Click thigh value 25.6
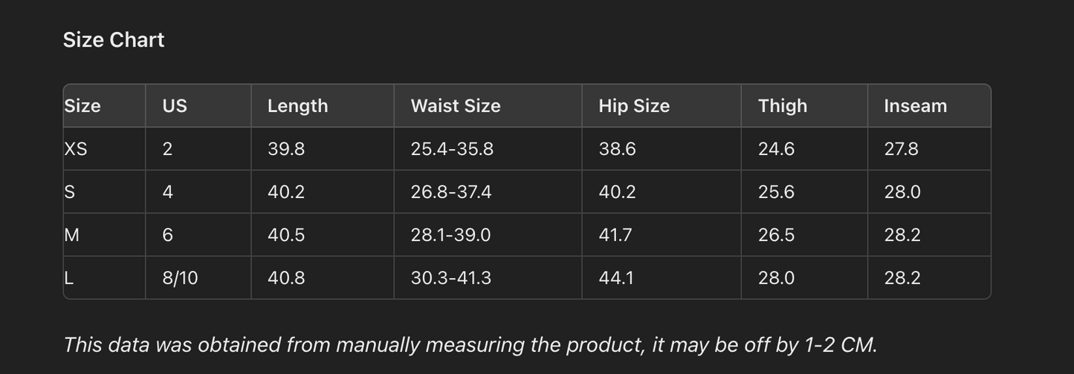 pyautogui.click(x=776, y=192)
